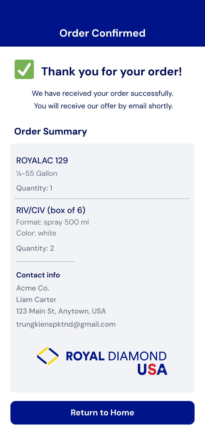This screenshot has height=446, width=205.
Task: Click the contact name Liam Carter
Action: (x=36, y=300)
